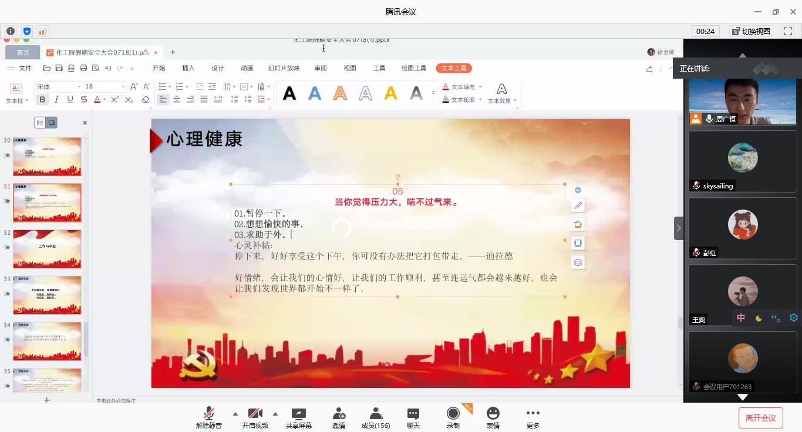Unmute microphone with 解除静音 button
The height and width of the screenshot is (432, 802).
click(208, 417)
